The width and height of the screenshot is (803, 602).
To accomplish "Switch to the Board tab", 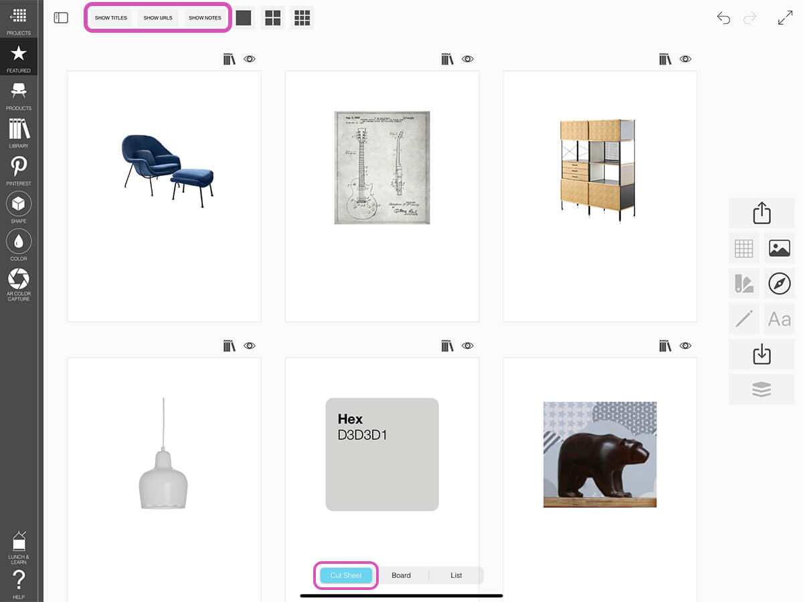I will (x=401, y=575).
